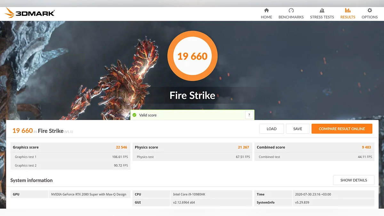Click COMPARE RESULT ONLINE button
The height and width of the screenshot is (216, 384).
tap(342, 129)
